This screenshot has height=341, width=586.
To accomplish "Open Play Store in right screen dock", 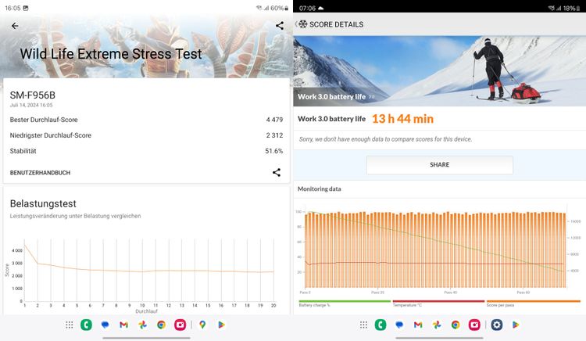I will click(516, 325).
